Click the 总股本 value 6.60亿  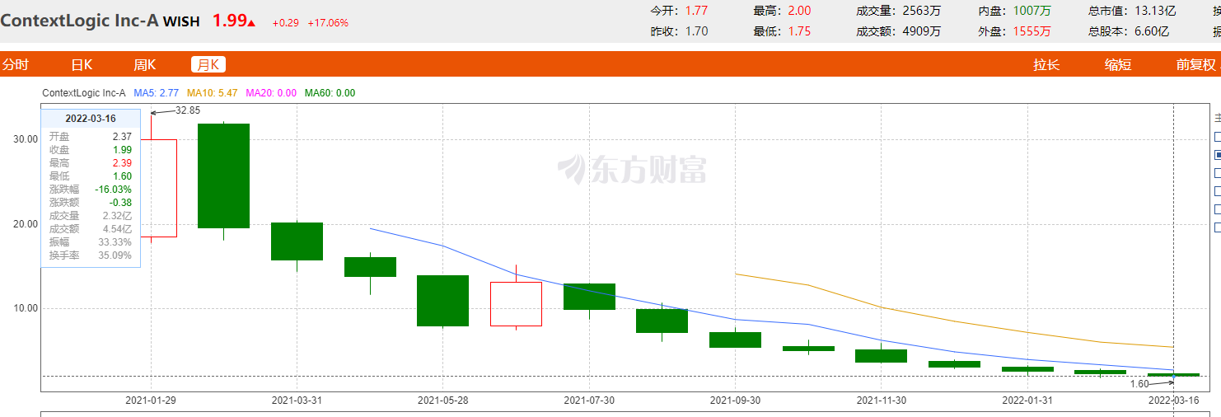pyautogui.click(x=1152, y=31)
